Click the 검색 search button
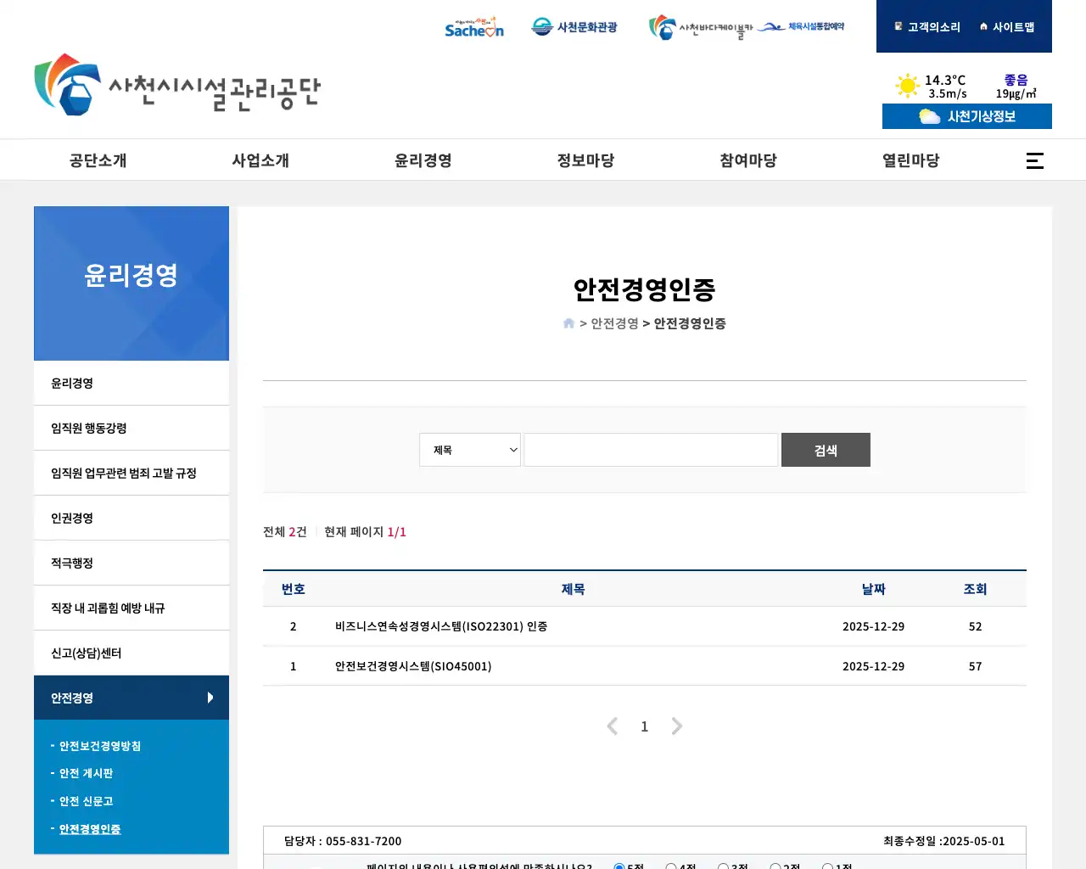 826,450
